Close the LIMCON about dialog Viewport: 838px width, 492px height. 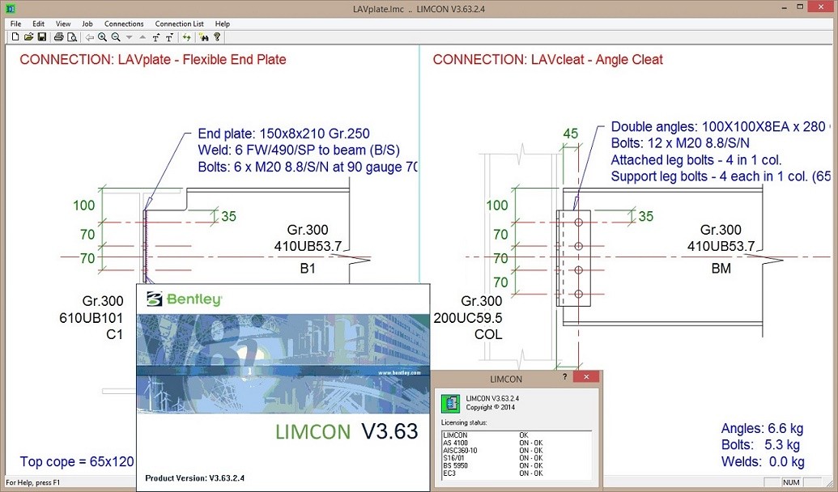(x=586, y=376)
